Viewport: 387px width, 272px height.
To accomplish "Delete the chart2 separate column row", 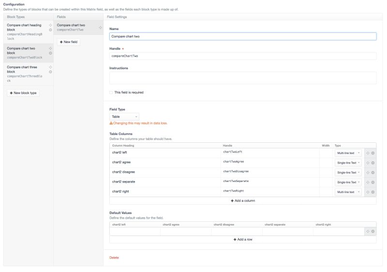I will click(x=373, y=182).
